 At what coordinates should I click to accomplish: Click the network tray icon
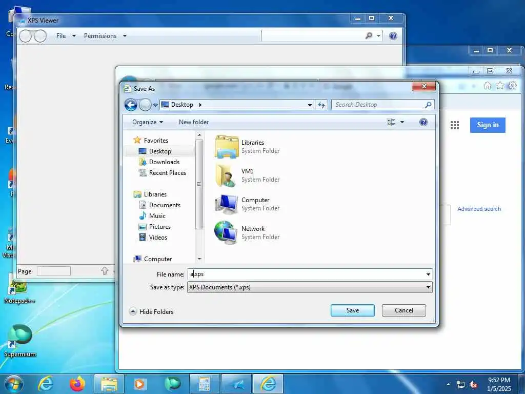click(x=461, y=385)
